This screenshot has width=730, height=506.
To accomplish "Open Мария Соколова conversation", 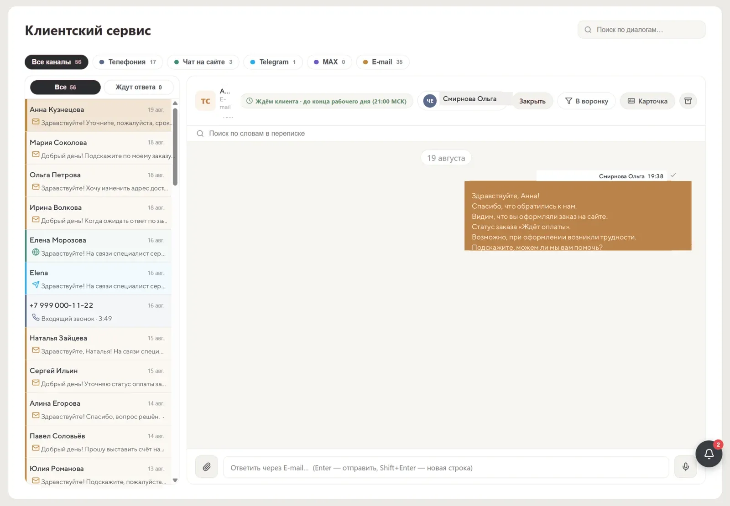I will click(98, 149).
